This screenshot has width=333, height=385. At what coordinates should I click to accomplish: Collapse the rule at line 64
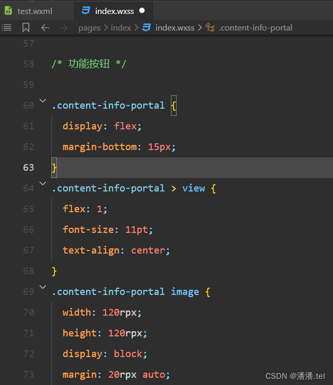click(43, 183)
